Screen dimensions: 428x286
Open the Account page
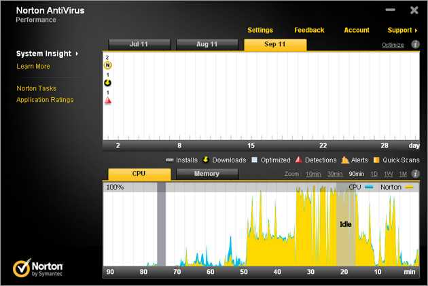(x=357, y=30)
